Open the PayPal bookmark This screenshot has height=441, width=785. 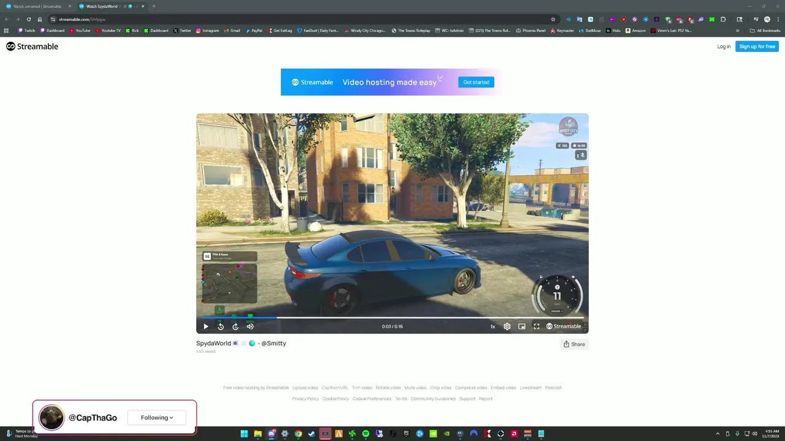pos(253,31)
